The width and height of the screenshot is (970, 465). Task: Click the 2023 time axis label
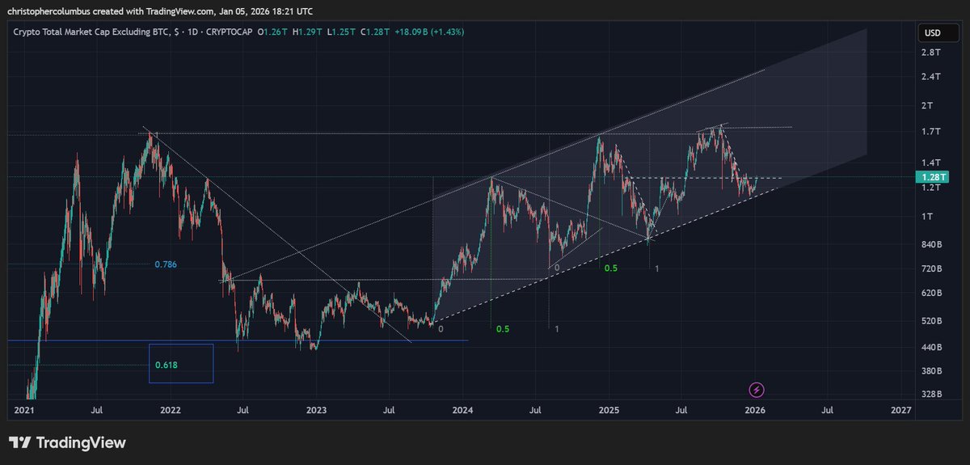(x=315, y=410)
